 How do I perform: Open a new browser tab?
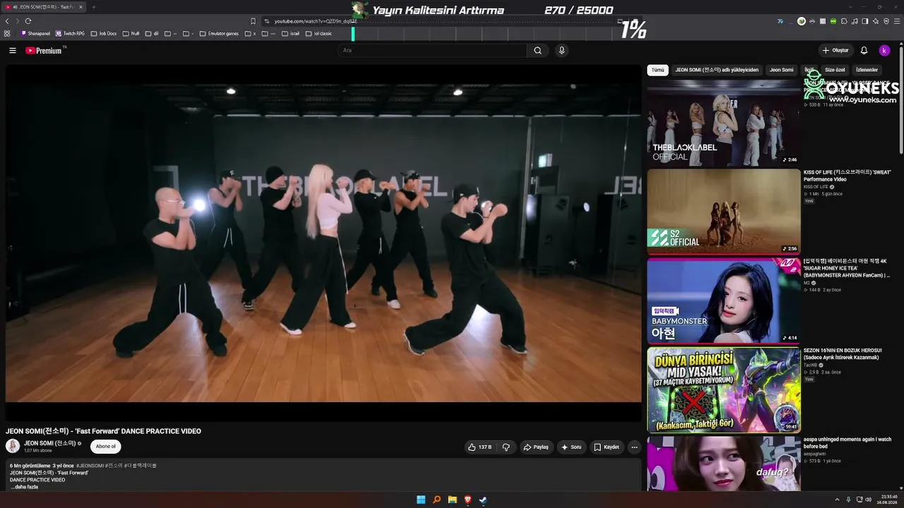click(93, 7)
